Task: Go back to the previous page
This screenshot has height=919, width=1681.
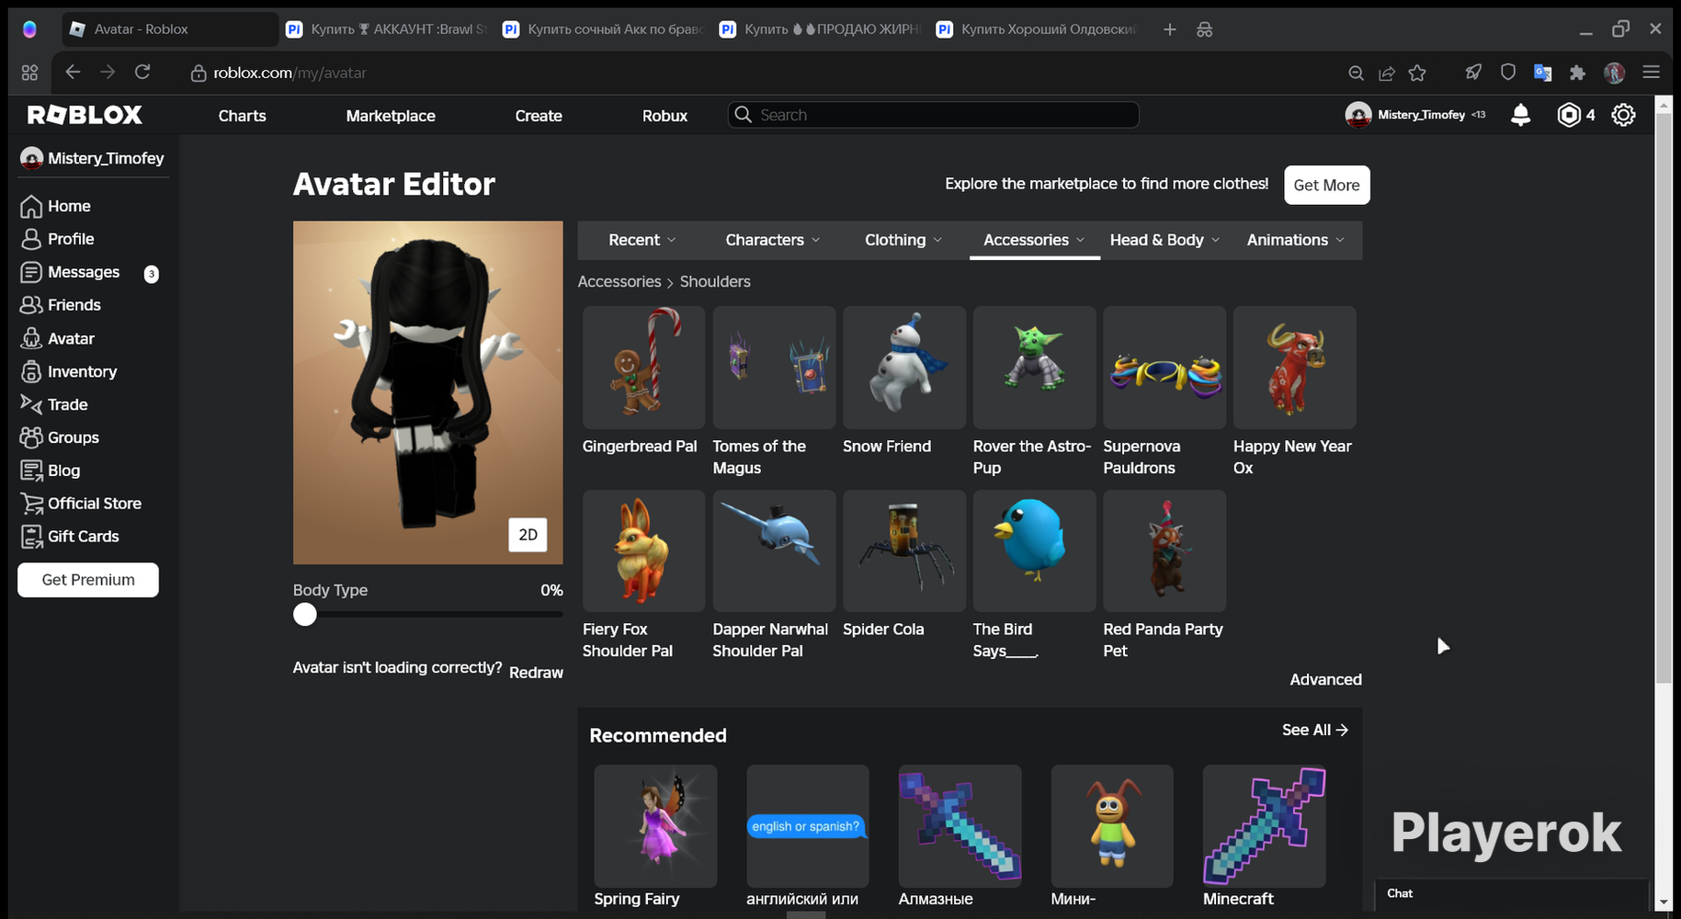Action: pyautogui.click(x=74, y=72)
